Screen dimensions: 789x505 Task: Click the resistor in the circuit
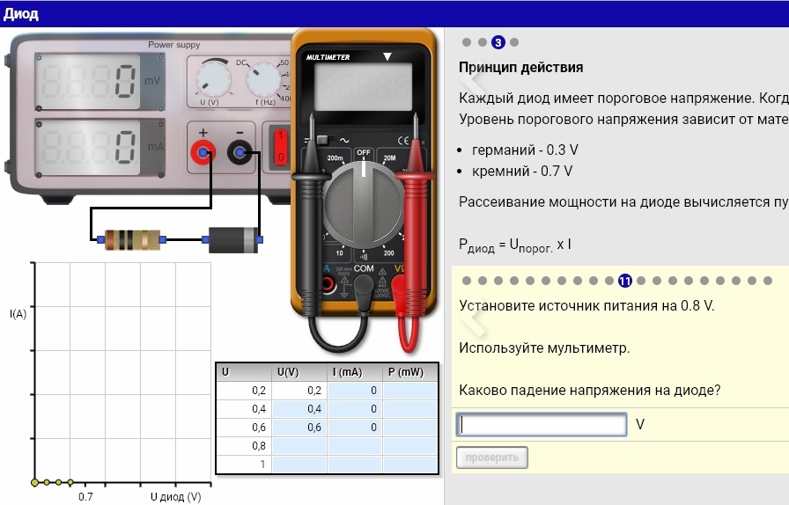pyautogui.click(x=131, y=238)
